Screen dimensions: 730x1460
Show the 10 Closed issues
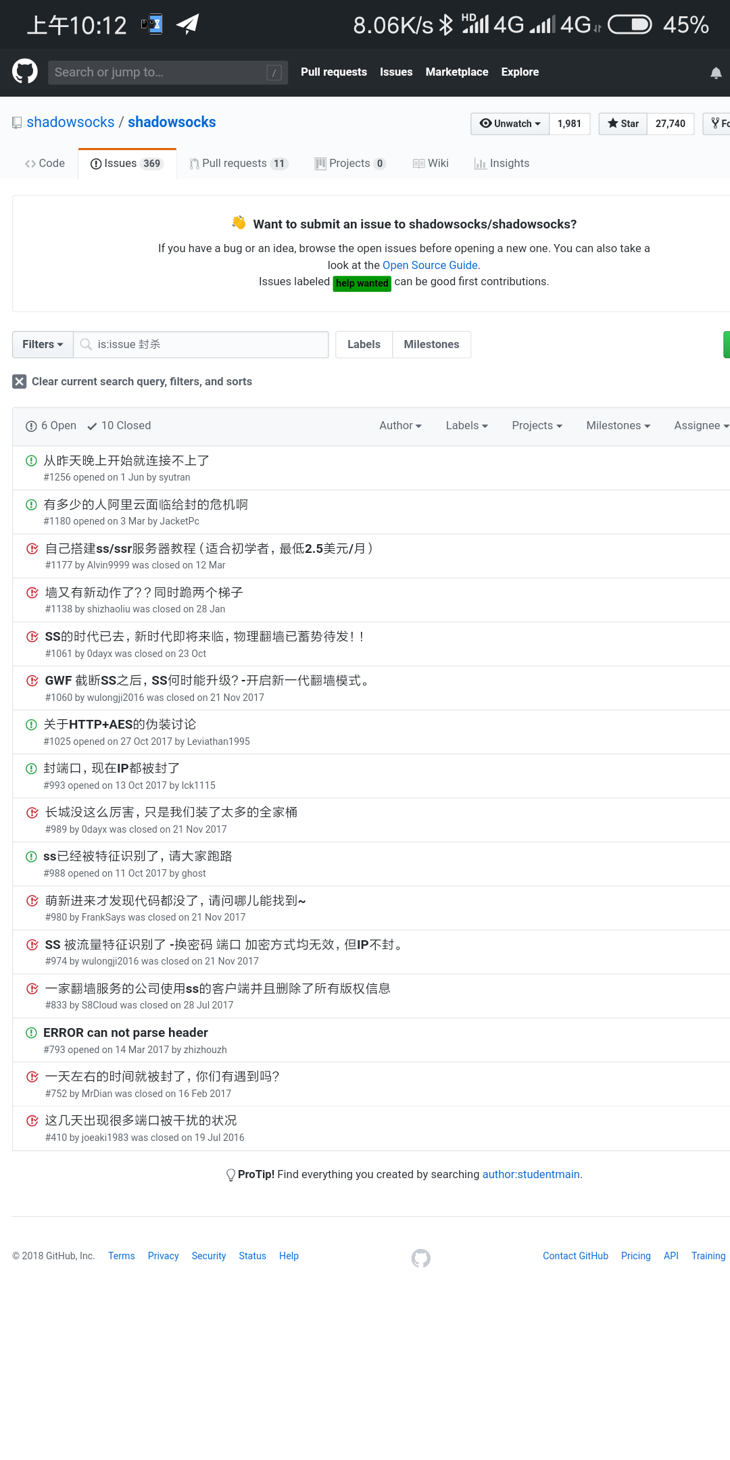119,426
